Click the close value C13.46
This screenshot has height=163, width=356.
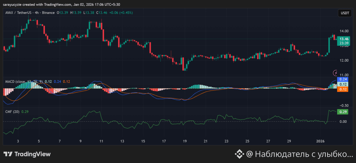point(102,13)
